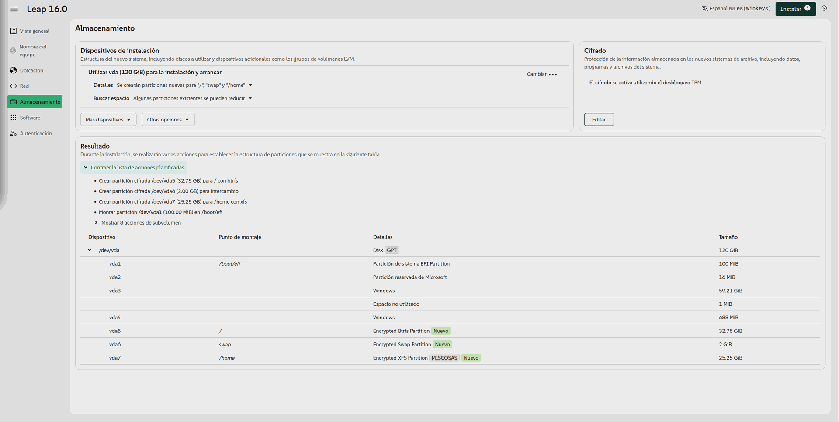Open the Más dispositivos dropdown
839x422 pixels.
pos(108,120)
